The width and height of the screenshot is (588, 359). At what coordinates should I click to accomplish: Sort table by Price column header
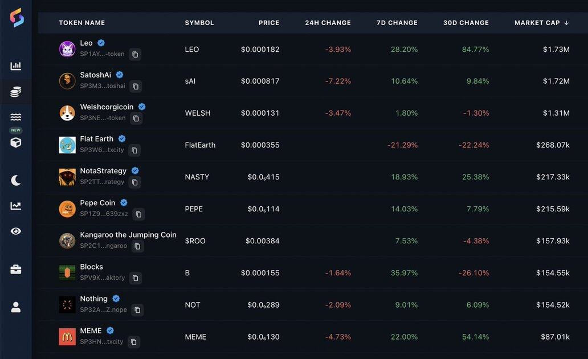pos(269,23)
